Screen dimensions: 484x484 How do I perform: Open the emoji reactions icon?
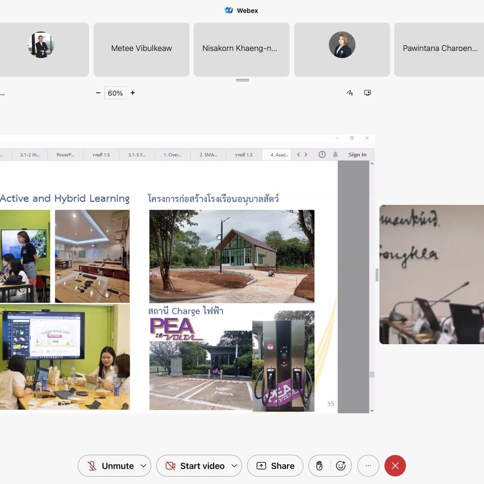[x=341, y=466]
